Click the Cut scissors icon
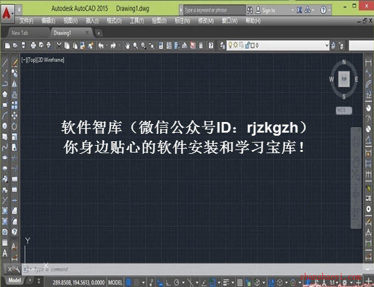The width and height of the screenshot is (374, 287). (59, 45)
